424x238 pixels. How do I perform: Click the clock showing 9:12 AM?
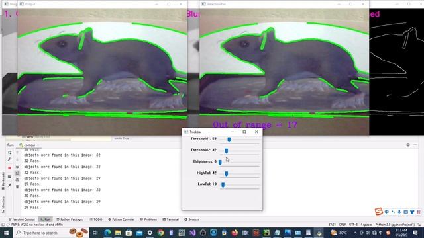point(401,233)
